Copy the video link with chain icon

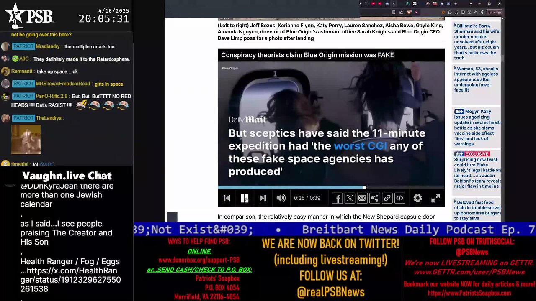[x=387, y=198]
